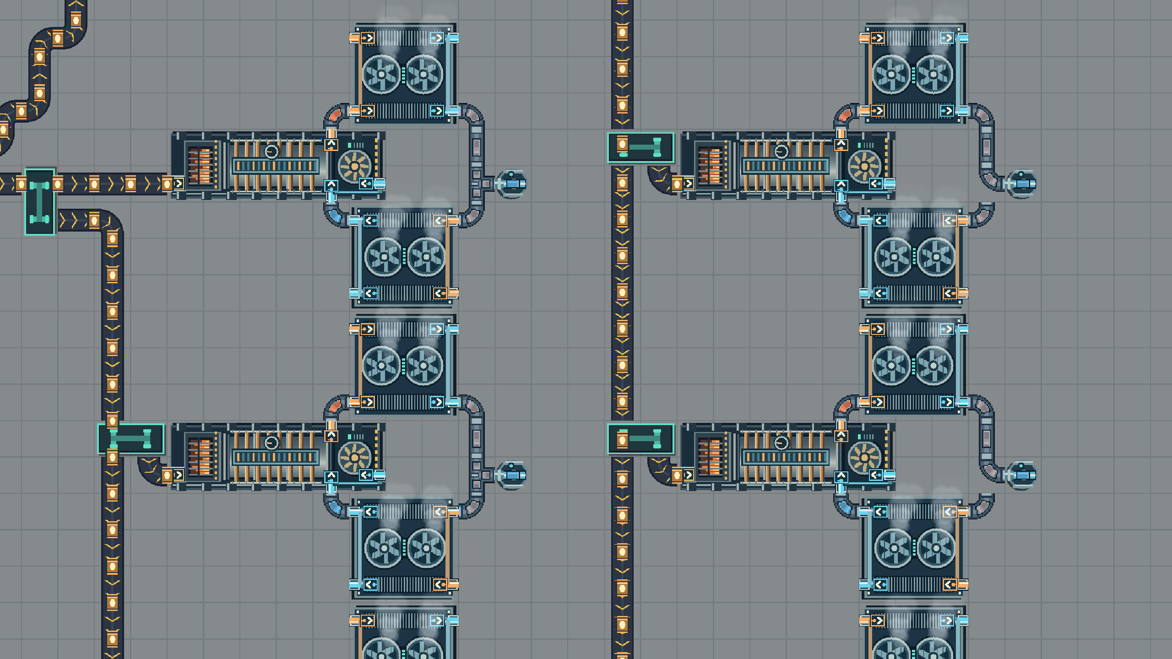Screen dimensions: 1172x659
Task: Select teal splitter feeding upper-right generator
Action: (x=641, y=147)
